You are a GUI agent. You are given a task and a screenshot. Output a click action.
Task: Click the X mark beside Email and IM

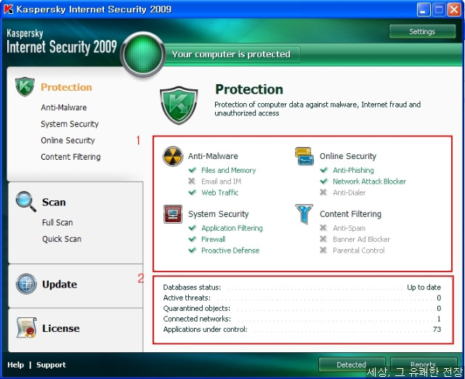point(192,181)
